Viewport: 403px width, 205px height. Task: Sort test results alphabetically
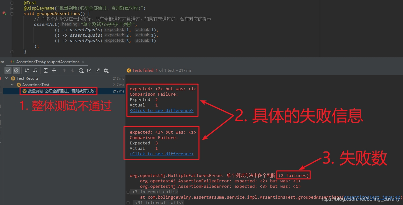point(27,70)
